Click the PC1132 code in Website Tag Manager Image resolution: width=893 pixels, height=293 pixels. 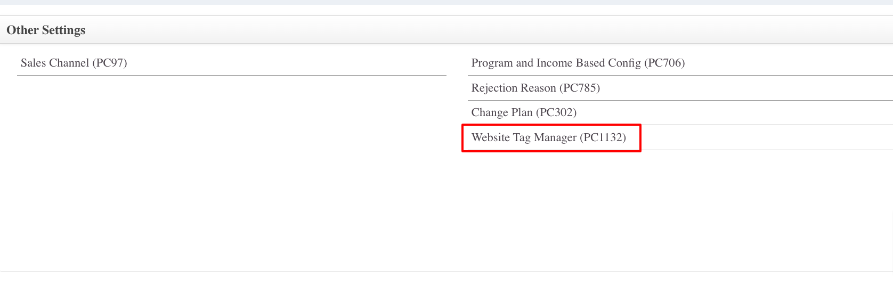[603, 137]
